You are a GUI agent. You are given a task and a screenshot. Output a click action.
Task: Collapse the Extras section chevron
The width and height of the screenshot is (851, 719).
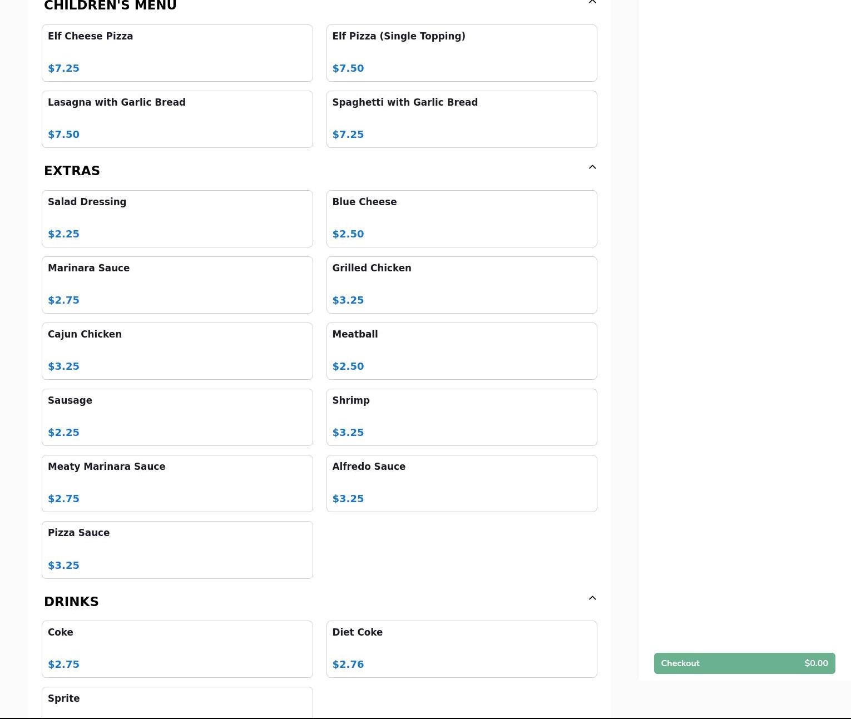[592, 167]
